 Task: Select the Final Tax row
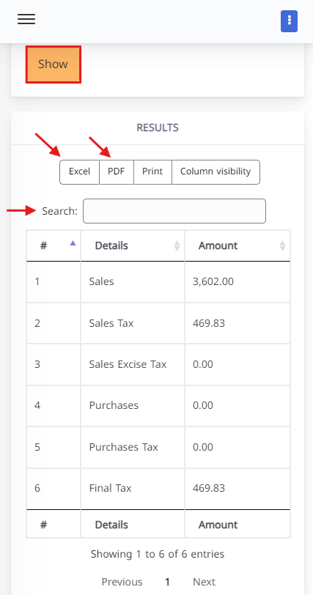click(158, 488)
